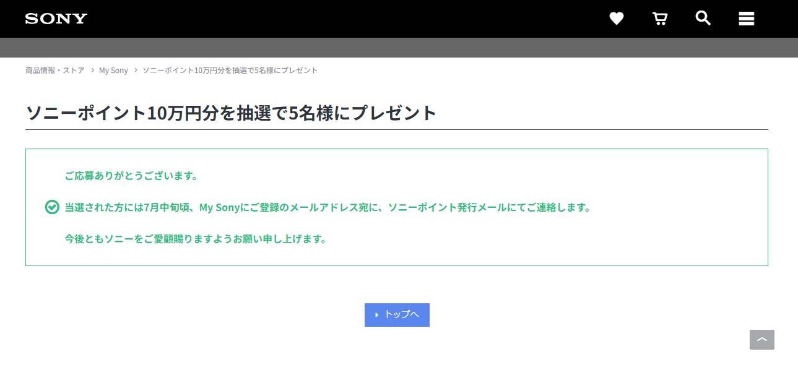The height and width of the screenshot is (367, 798).
Task: Click the green checkmark success icon
Action: [53, 207]
